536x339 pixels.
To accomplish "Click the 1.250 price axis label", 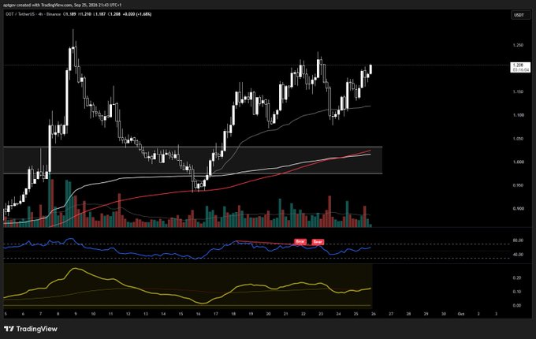I will coord(518,45).
